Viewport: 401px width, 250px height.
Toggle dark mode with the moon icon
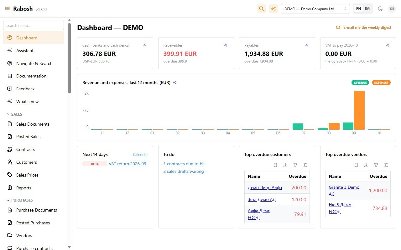point(380,9)
